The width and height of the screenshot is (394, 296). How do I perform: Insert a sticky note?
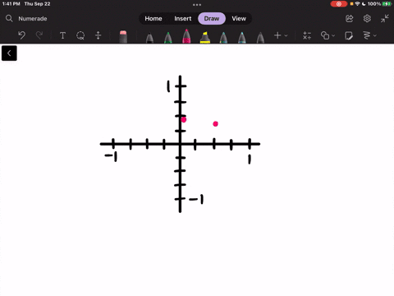point(349,35)
